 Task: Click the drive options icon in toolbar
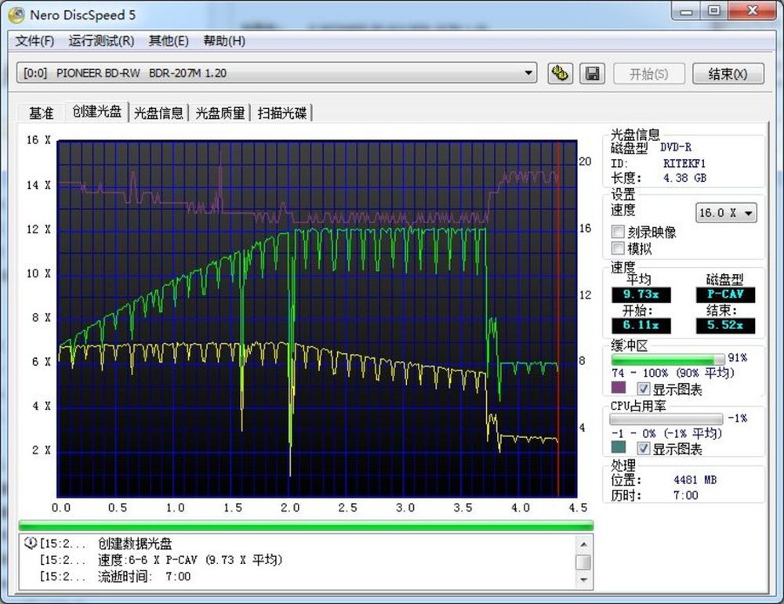click(560, 74)
